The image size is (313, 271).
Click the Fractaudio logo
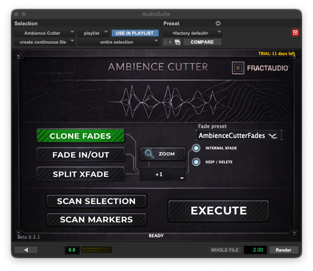(x=260, y=68)
